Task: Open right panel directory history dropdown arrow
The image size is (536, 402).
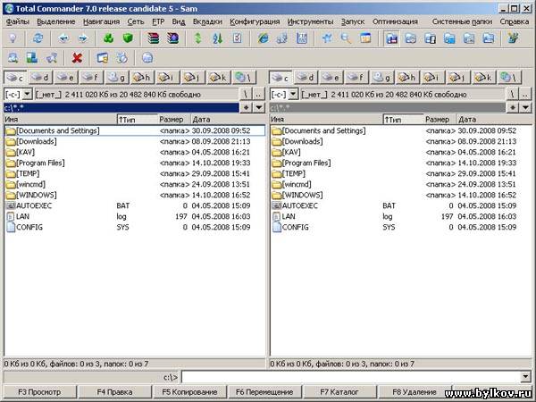Action: [x=525, y=108]
